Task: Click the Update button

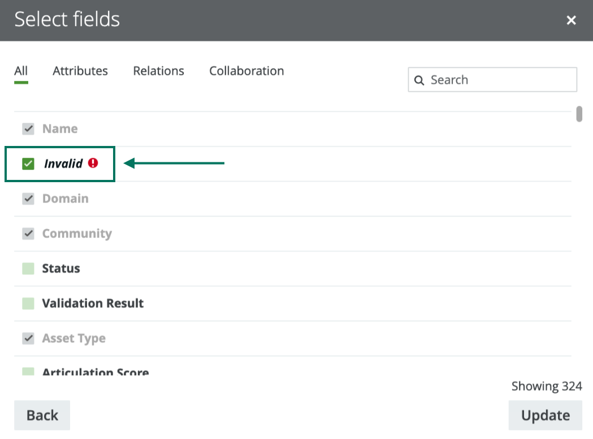Action: (x=545, y=415)
